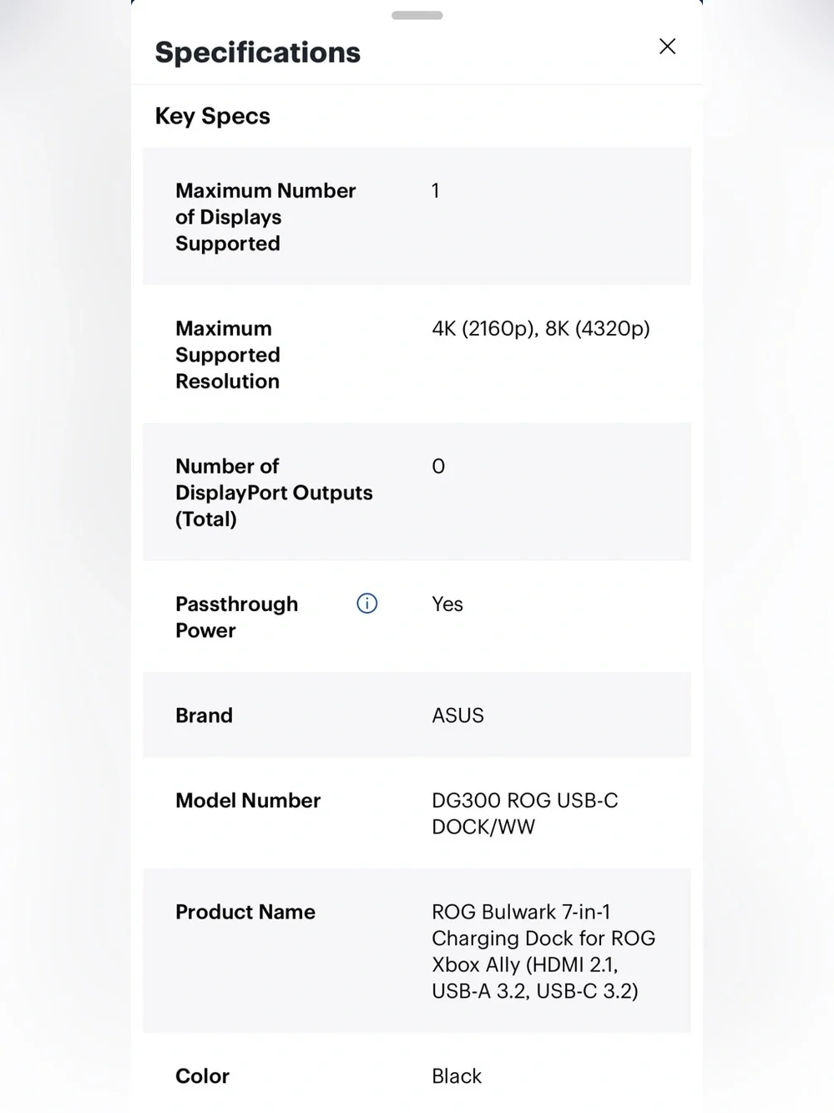Viewport: 834px width, 1113px height.
Task: Select the Maximum Supported Resolution label
Action: [x=228, y=355]
